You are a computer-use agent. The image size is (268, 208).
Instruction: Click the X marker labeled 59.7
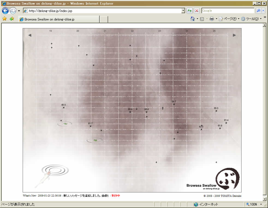pyautogui.click(x=174, y=104)
